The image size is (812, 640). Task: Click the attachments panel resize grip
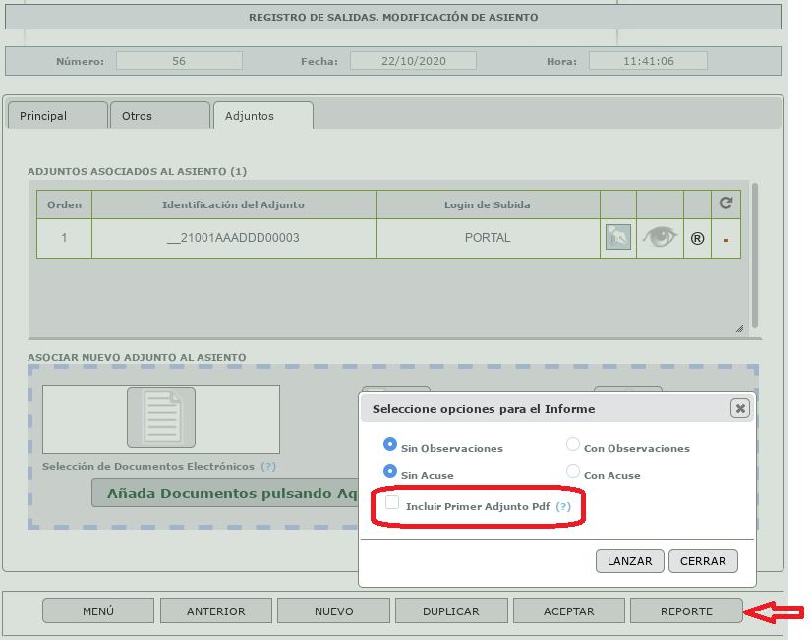pyautogui.click(x=739, y=328)
